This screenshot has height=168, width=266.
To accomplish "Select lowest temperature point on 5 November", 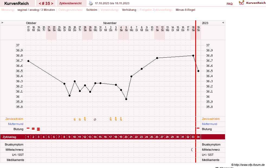I will coord(126,99).
